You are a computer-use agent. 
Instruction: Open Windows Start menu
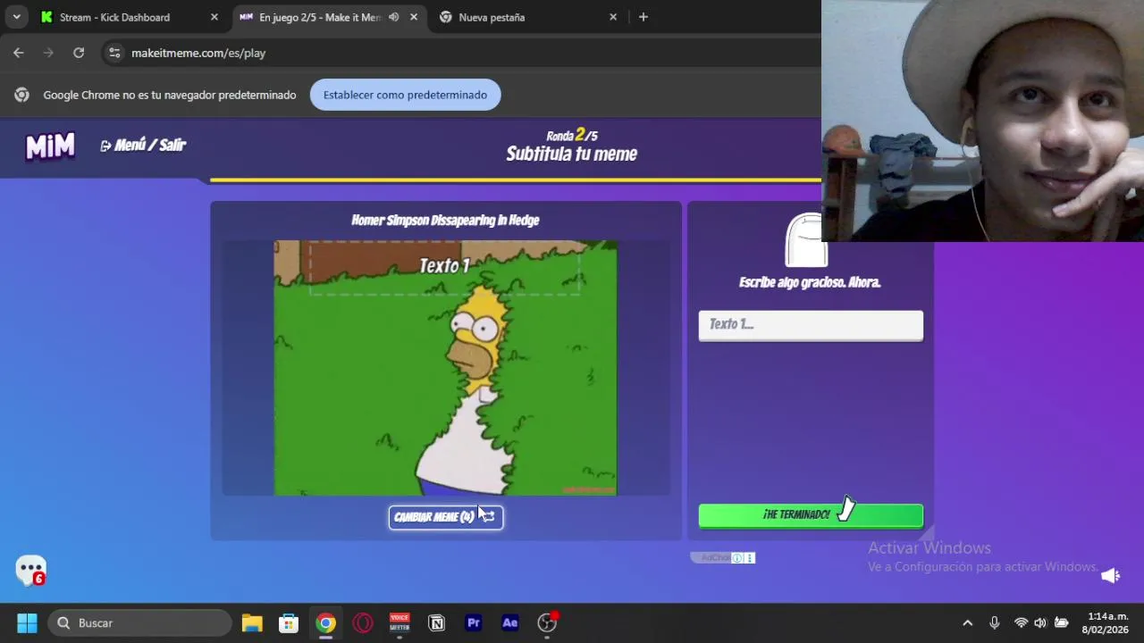28,622
